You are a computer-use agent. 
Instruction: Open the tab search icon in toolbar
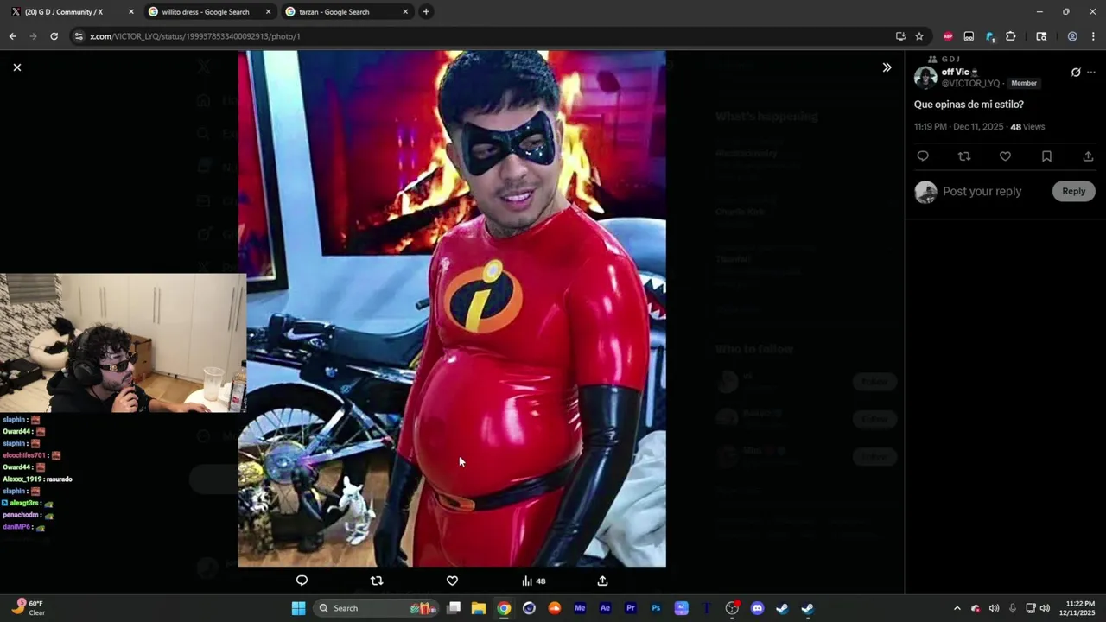click(1041, 36)
